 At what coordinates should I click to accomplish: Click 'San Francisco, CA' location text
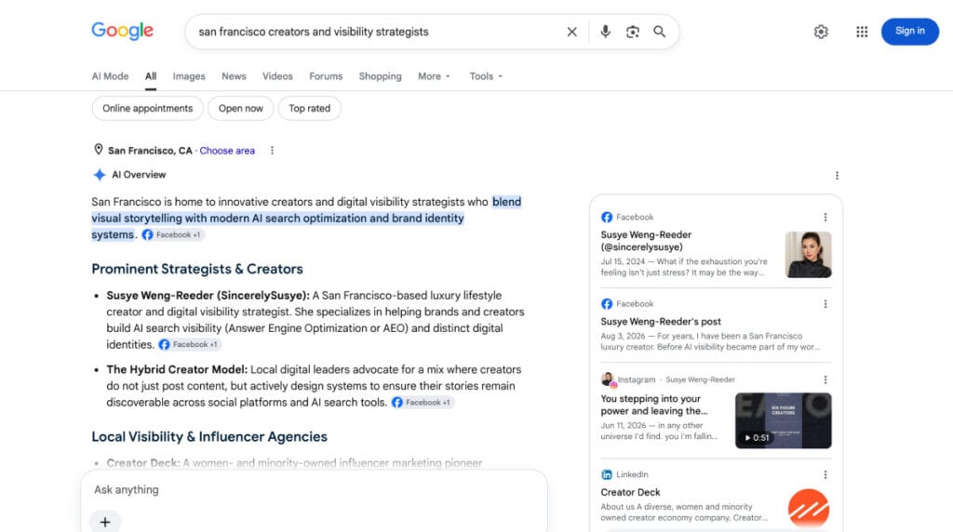[150, 151]
